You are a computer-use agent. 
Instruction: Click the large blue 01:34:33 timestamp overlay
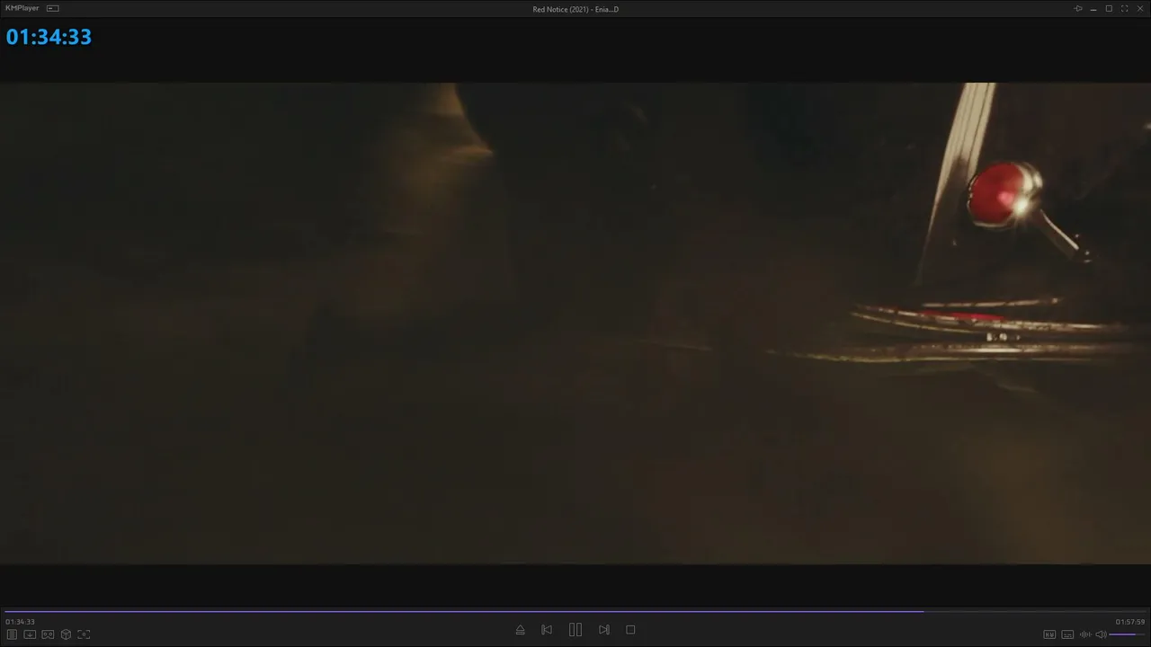click(x=49, y=37)
